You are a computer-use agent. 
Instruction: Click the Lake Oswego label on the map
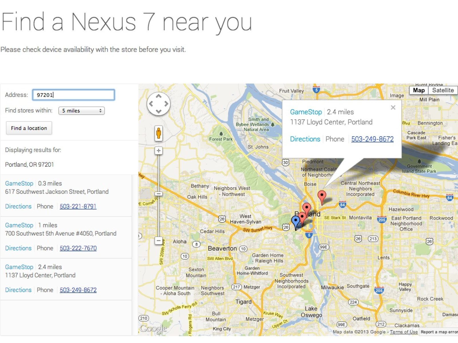point(311,312)
